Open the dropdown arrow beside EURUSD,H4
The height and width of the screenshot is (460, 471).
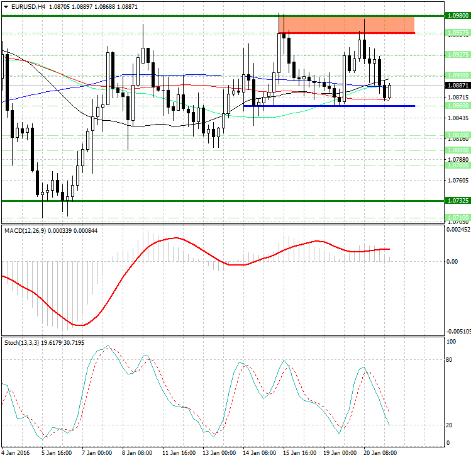(x=6, y=6)
